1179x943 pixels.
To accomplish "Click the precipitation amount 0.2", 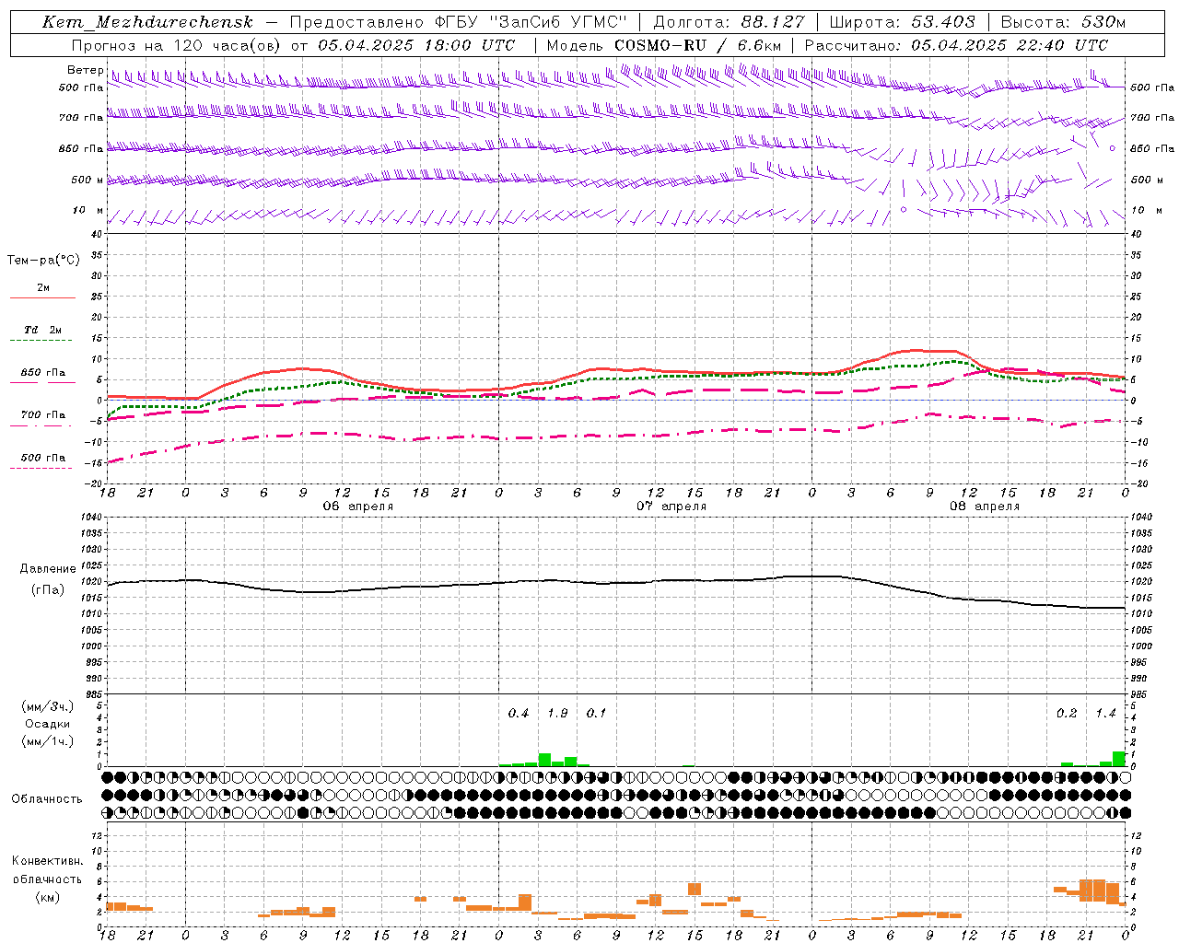I will 1067,714.
